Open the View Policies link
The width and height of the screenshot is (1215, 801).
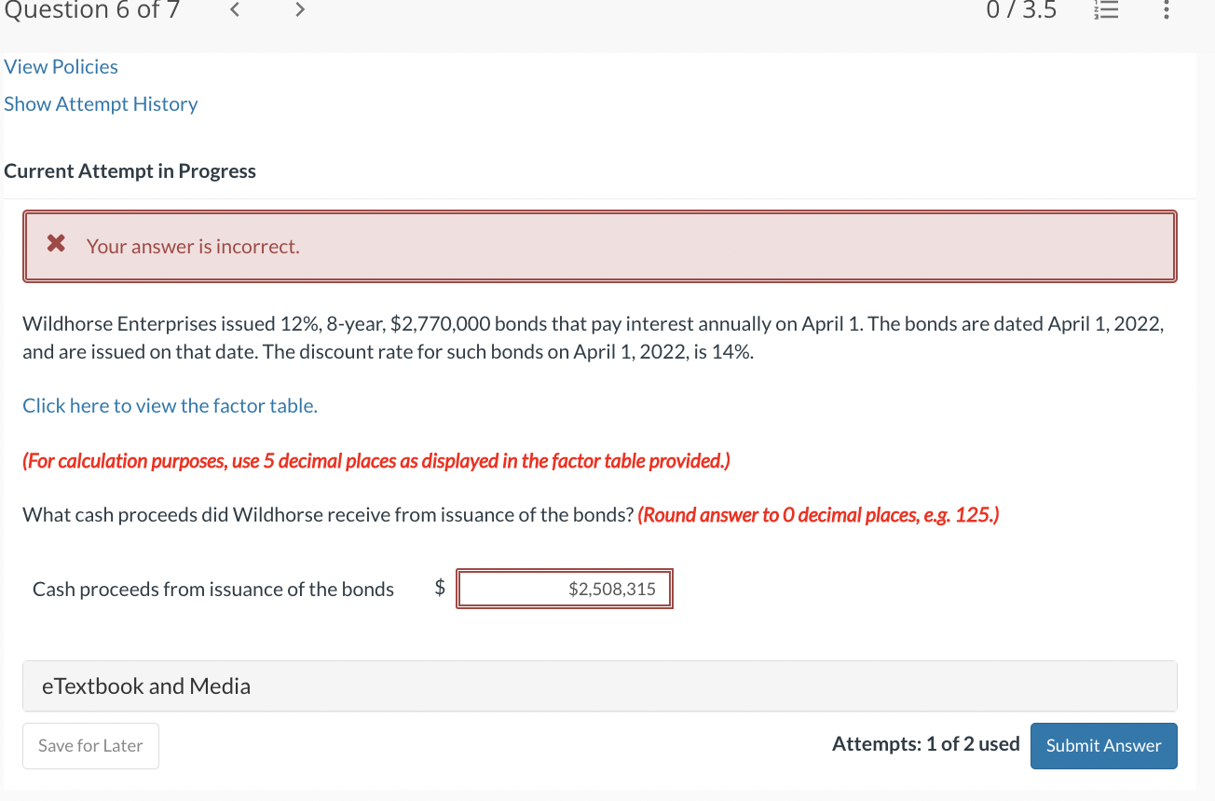(61, 66)
